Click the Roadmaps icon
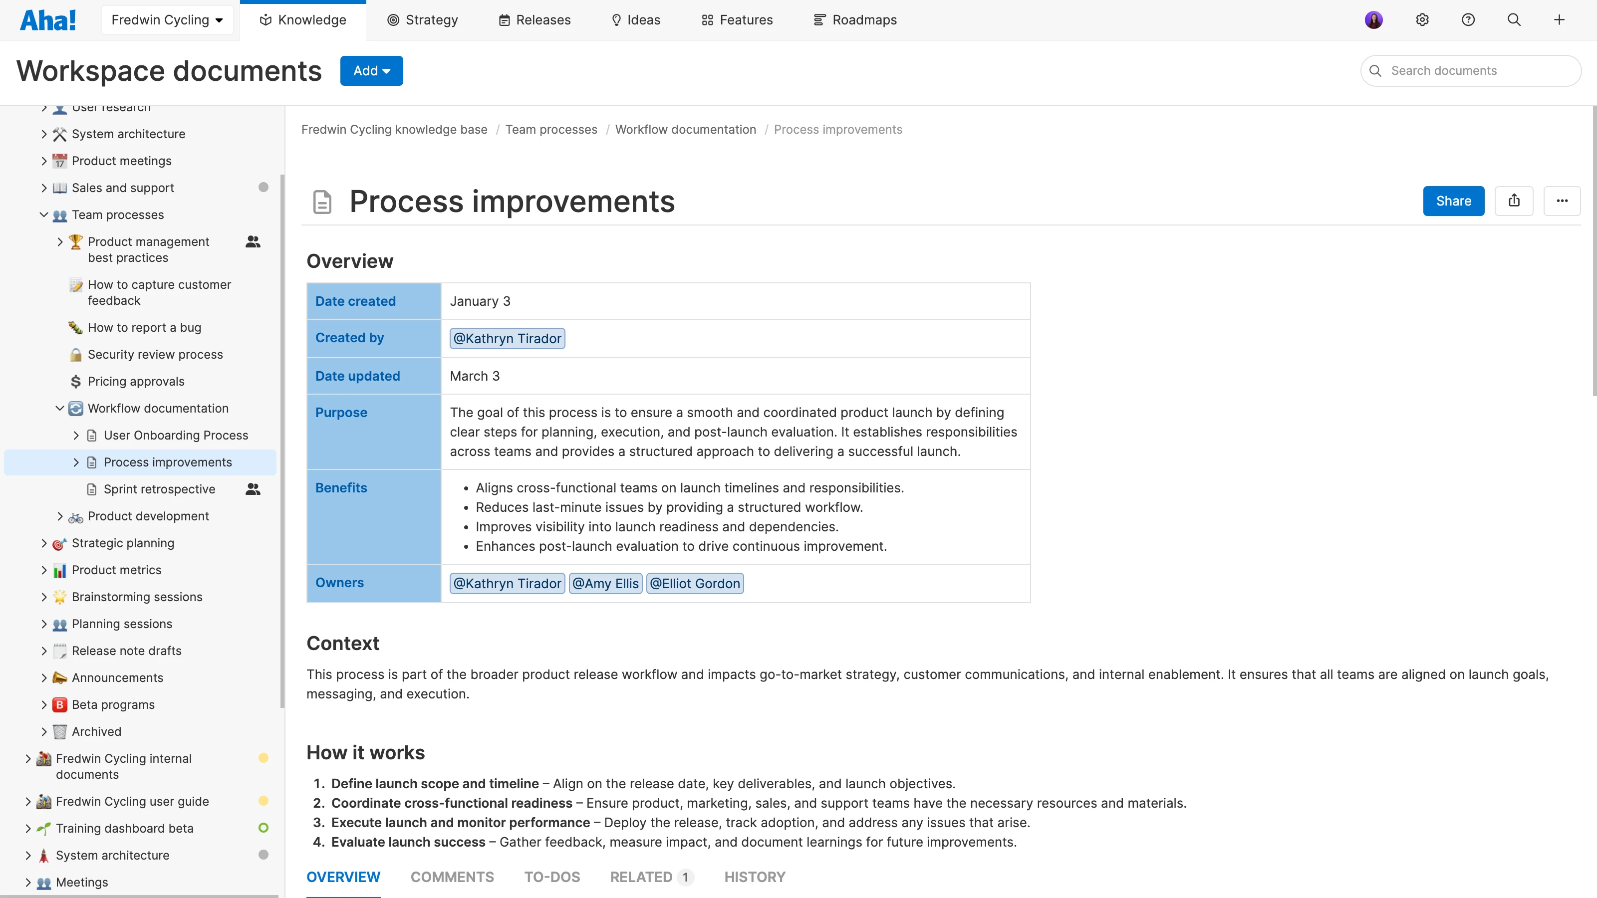Image resolution: width=1597 pixels, height=898 pixels. pos(819,19)
